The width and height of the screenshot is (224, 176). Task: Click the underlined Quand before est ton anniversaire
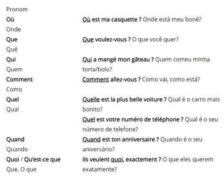(x=92, y=140)
